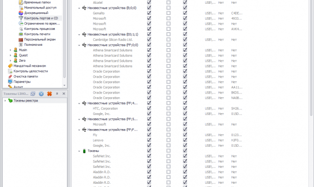Click the Параметры monitor icon
The width and height of the screenshot is (314, 187).
(x=10, y=82)
